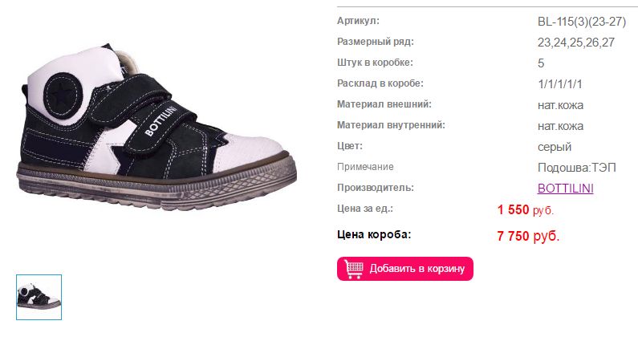The height and width of the screenshot is (341, 638).
Task: Click the Материал внешний label
Action: [x=384, y=104]
